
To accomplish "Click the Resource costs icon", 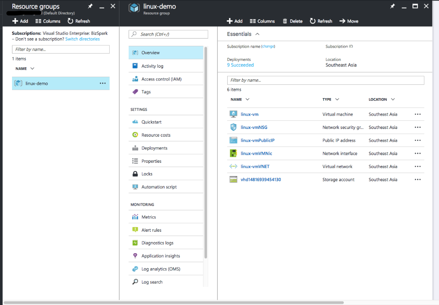I will pyautogui.click(x=135, y=135).
